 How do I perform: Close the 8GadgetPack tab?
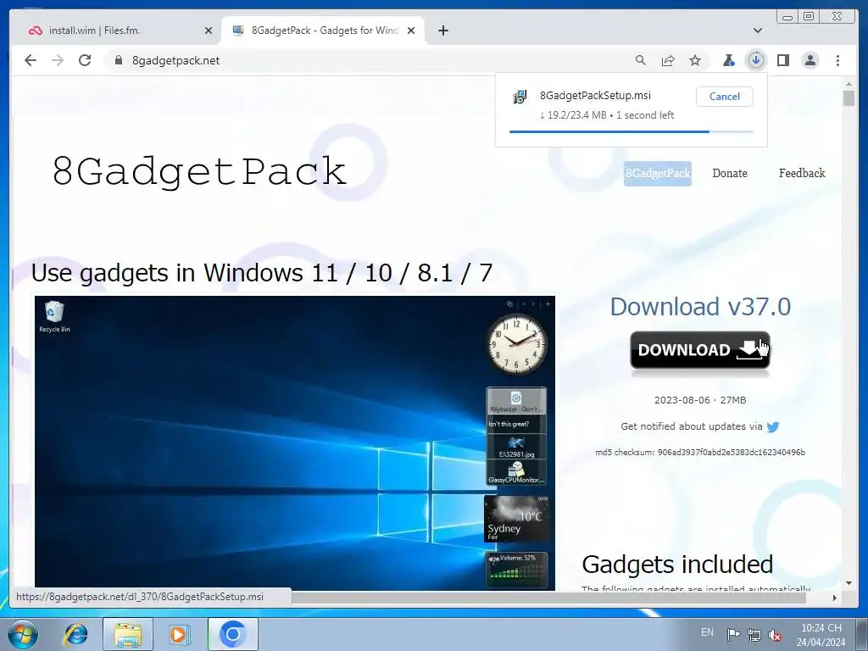[x=411, y=31]
